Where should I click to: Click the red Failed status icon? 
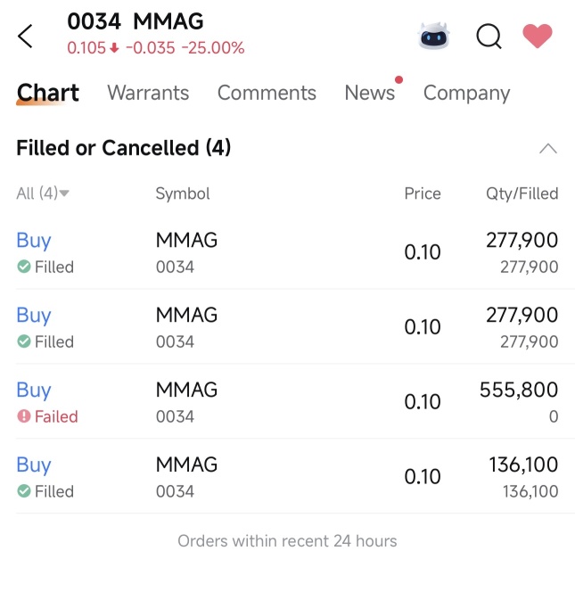click(x=24, y=416)
